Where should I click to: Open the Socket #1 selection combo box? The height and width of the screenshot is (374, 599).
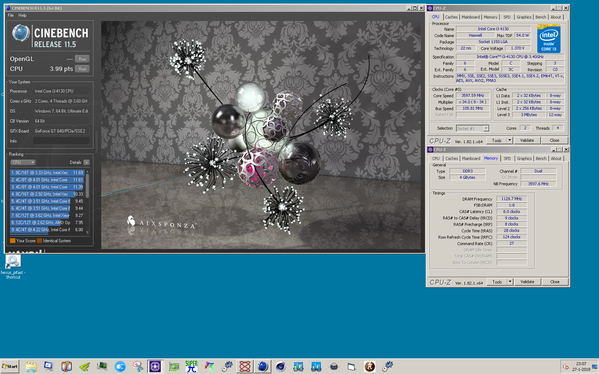click(x=472, y=129)
